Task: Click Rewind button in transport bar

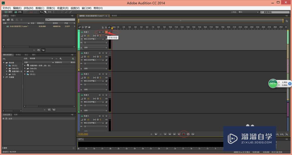Action: (x=170, y=134)
